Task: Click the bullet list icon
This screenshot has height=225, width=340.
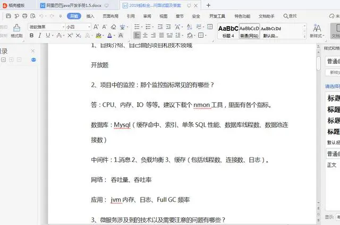Action: tap(137, 27)
